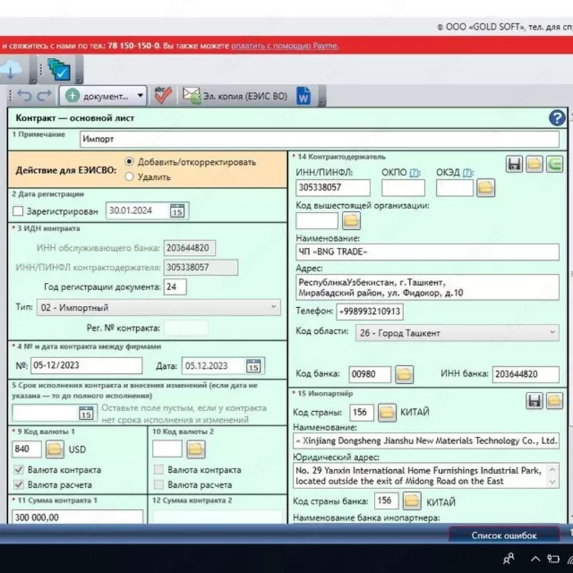Image resolution: width=573 pixels, height=573 pixels.
Task: Click the spell check abc icon
Action: (x=163, y=95)
